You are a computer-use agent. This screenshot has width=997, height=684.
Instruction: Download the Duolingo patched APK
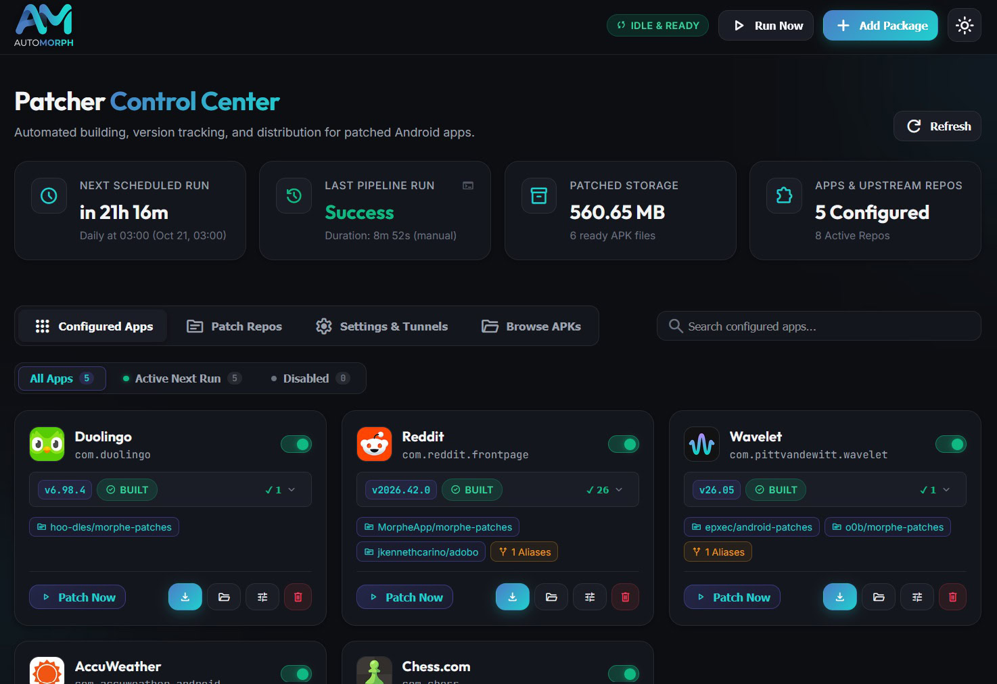pos(185,597)
